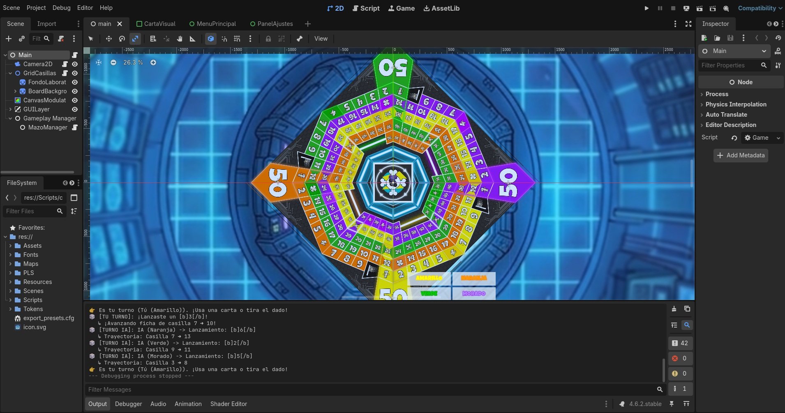Click the Filter Properties search field
This screenshot has width=785, height=413.
[734, 65]
